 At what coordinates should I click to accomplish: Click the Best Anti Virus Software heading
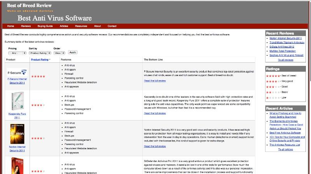(54, 18)
